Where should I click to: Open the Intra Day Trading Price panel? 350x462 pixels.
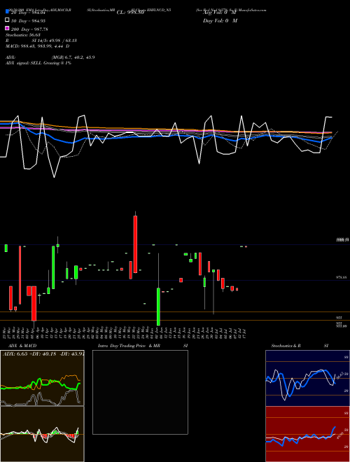tap(140, 392)
